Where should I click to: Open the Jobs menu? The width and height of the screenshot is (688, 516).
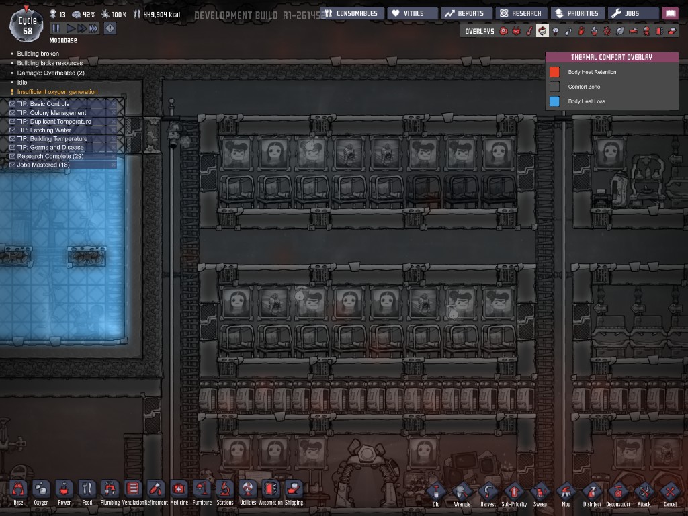pyautogui.click(x=633, y=13)
